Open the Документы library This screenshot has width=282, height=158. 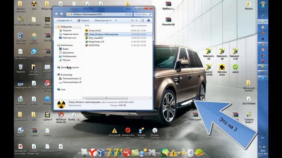tap(68, 53)
